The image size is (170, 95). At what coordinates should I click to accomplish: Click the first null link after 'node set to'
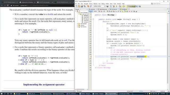[x=66, y=40]
